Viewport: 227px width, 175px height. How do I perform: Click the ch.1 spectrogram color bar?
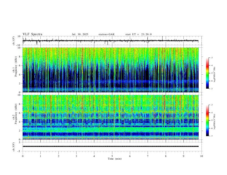(207, 73)
